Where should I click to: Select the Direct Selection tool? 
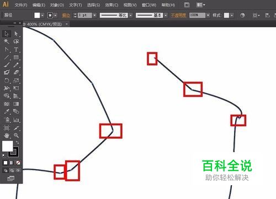(16, 34)
